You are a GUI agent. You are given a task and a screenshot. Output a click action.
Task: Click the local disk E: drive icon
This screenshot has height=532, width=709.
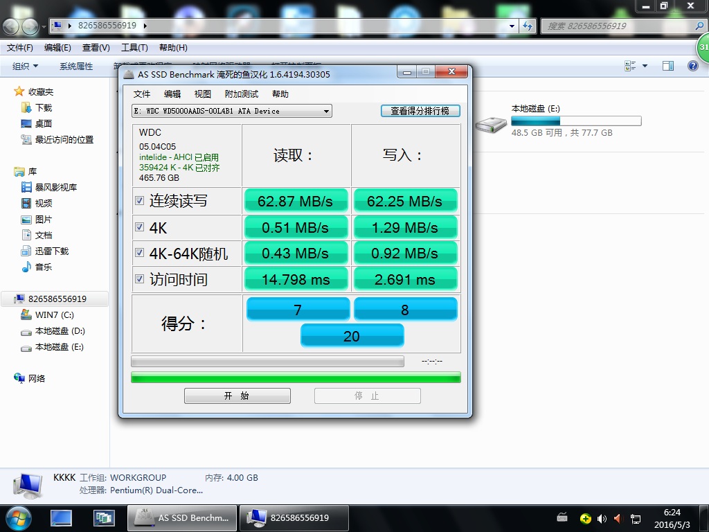pos(492,123)
